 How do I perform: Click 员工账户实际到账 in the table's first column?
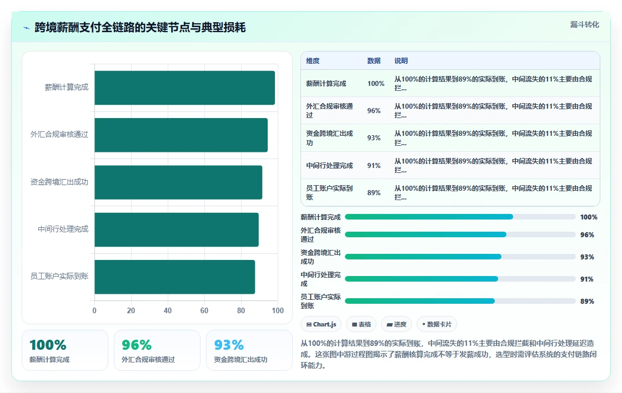[329, 193]
